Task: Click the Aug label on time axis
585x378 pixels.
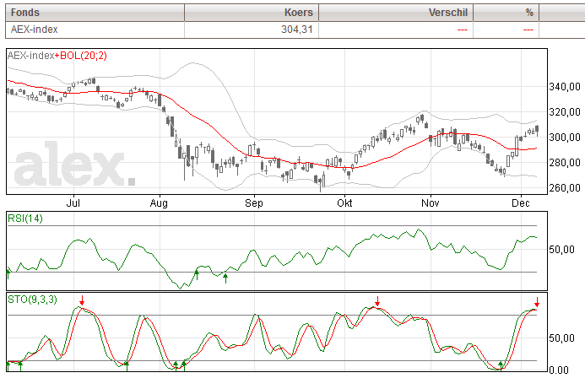Action: (x=159, y=203)
